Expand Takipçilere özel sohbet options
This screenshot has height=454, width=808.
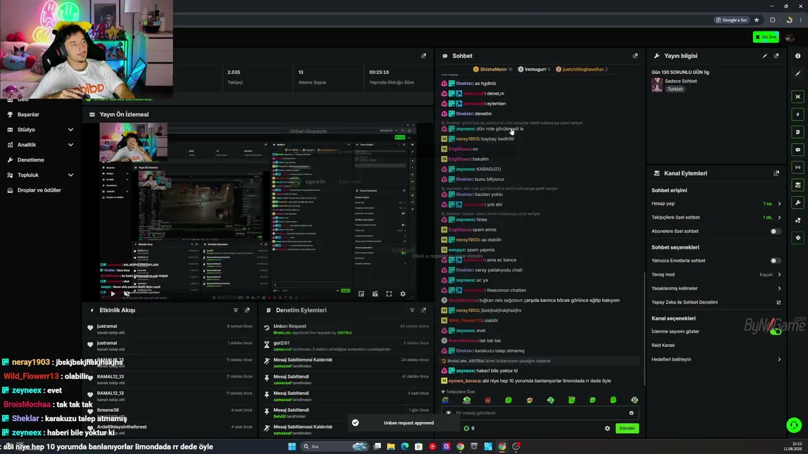pyautogui.click(x=716, y=218)
